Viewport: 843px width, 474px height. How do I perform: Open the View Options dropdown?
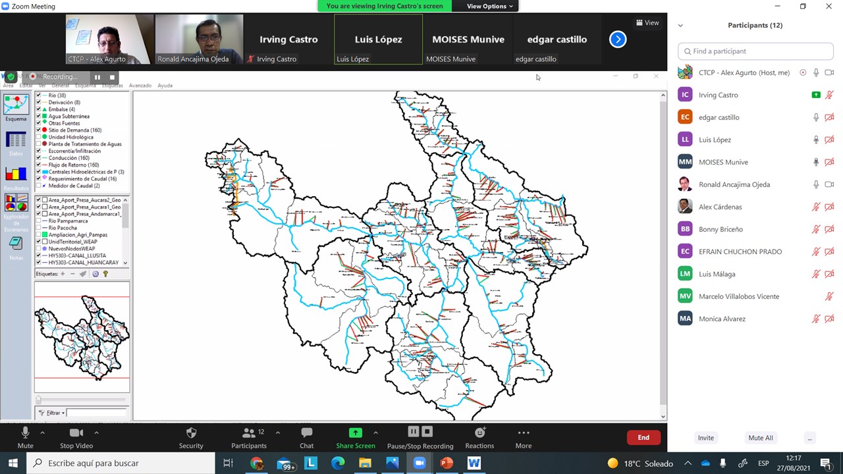489,6
